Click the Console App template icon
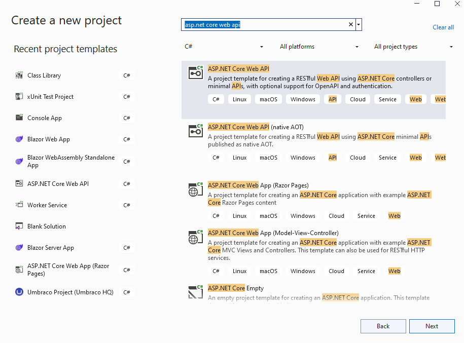Viewport: 464px width, 343px height. click(19, 118)
